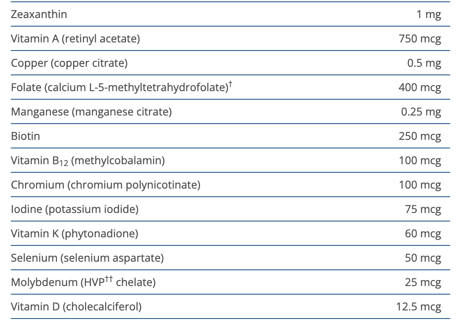Click the Iodine (potassium iodide) text
The width and height of the screenshot is (456, 328).
tap(74, 209)
